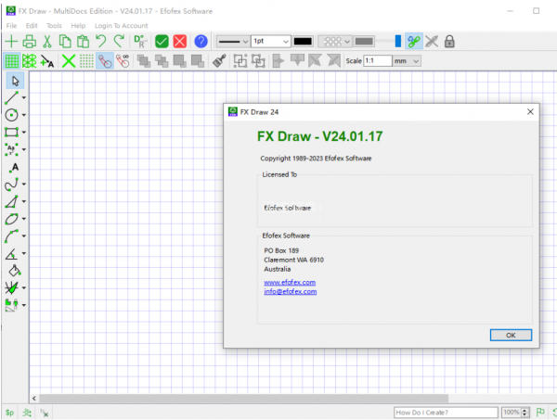Toggle the highlighted snap-to-point button
The image size is (557, 420).
point(105,61)
